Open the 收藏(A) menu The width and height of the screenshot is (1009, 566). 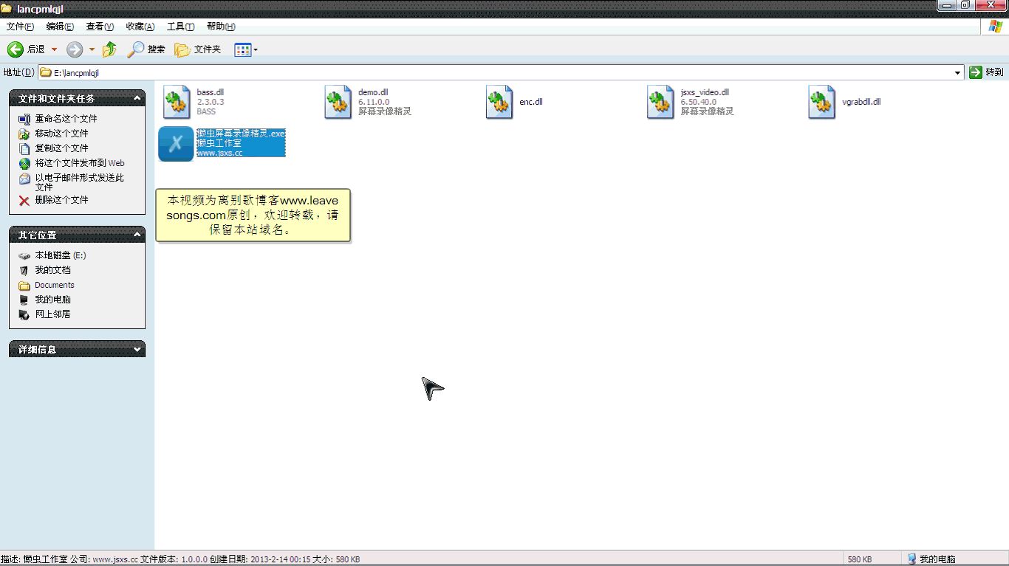(x=140, y=27)
